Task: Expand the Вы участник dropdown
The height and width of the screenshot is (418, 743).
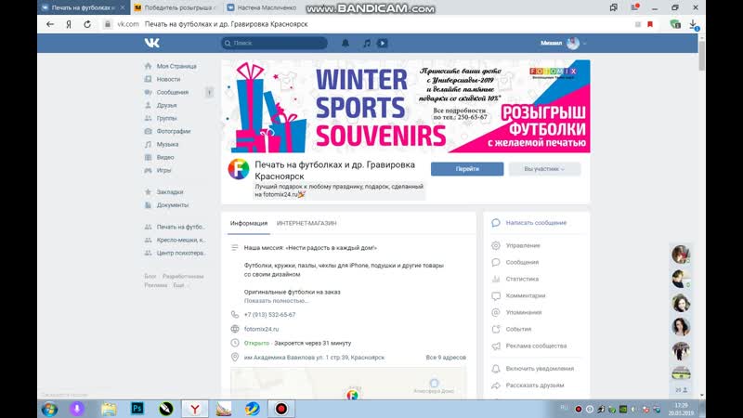Action: click(544, 169)
